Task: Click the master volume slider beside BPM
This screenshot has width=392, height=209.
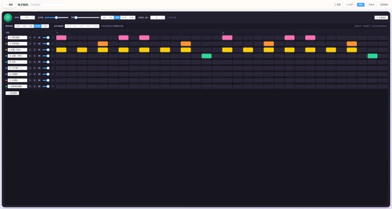Action: click(56, 18)
